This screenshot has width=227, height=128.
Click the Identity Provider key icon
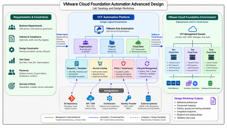(128, 98)
